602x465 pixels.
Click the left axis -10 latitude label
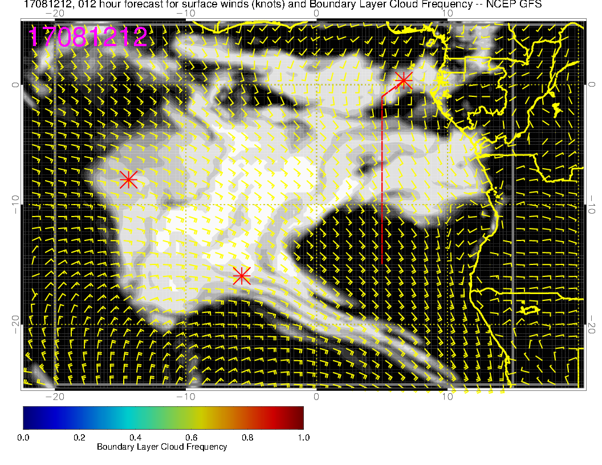[x=15, y=204]
